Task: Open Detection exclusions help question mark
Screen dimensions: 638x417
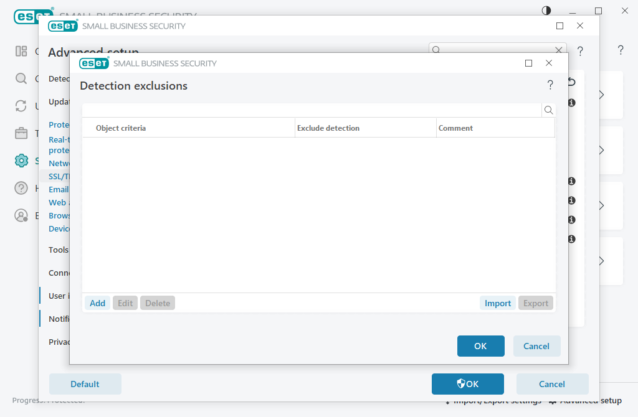Action: pyautogui.click(x=550, y=85)
